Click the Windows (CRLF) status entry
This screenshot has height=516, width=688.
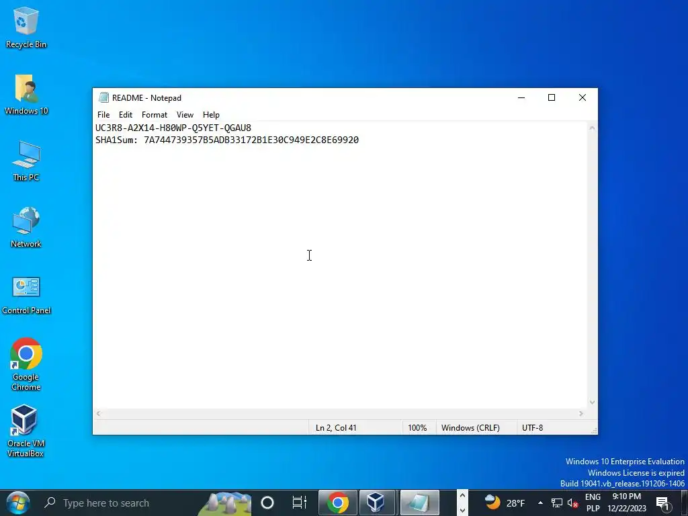click(470, 428)
